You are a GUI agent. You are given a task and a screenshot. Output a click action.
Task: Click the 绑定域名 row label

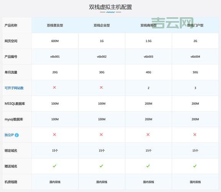[11, 151]
